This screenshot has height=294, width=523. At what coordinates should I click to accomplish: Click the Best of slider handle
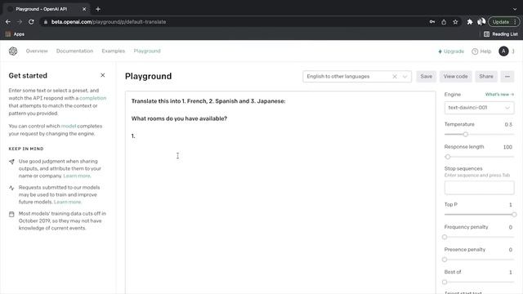[445, 282]
